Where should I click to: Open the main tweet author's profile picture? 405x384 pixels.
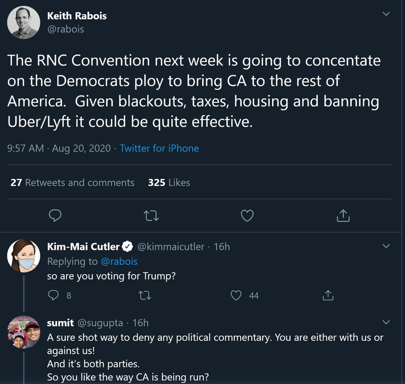23,23
